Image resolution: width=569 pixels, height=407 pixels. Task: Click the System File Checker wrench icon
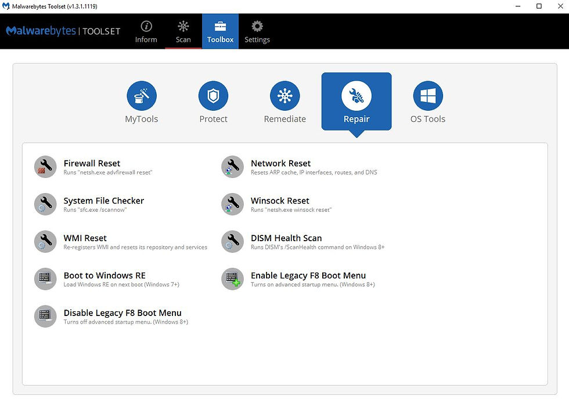45,204
